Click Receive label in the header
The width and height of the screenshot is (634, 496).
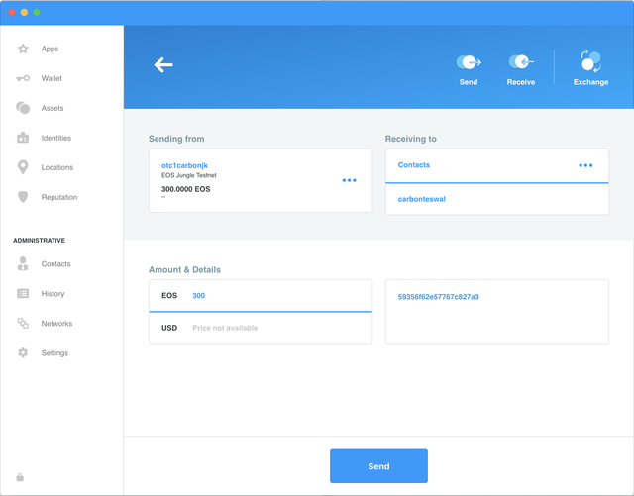[521, 82]
